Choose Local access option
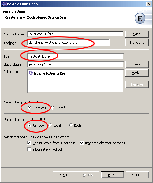The width and height of the screenshot is (153, 183). [x=50, y=125]
